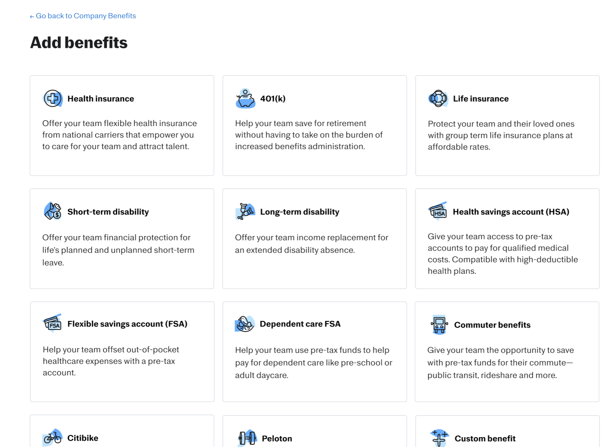Go back to Company Benefits link
Screen dimensions: 616x447
[x=83, y=16]
